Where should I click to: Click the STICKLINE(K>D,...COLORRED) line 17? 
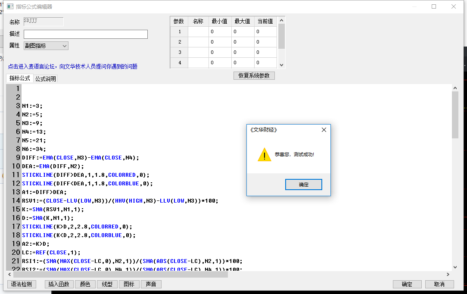(x=77, y=227)
